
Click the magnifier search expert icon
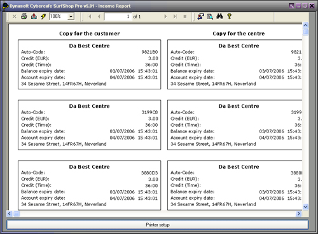[210, 16]
